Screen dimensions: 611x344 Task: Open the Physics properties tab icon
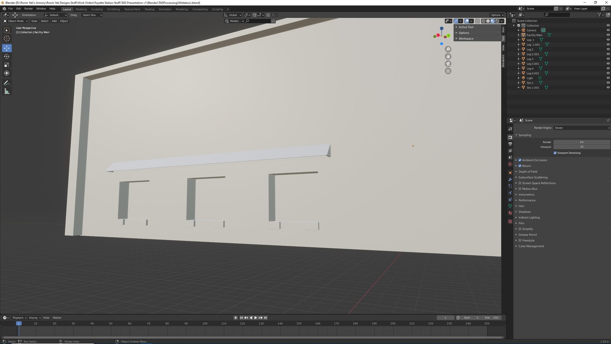(510, 193)
